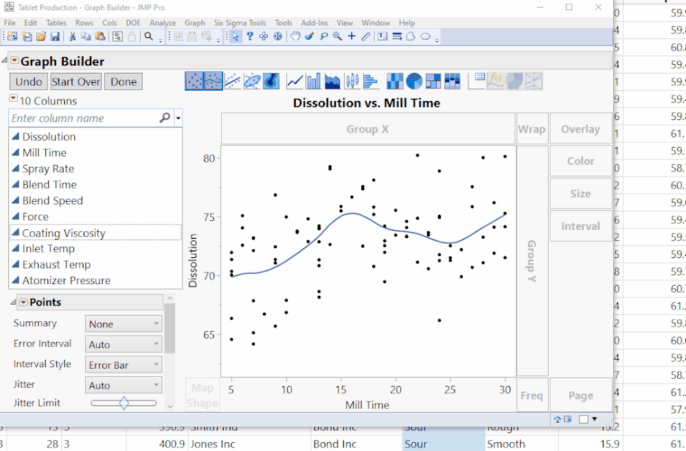Open the Add-Ins menu
This screenshot has height=451, width=686.
click(314, 23)
